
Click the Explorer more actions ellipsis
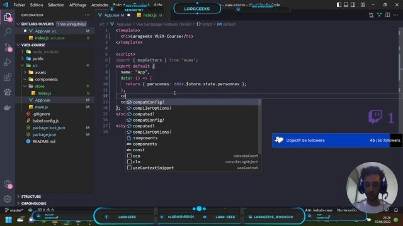[87, 15]
